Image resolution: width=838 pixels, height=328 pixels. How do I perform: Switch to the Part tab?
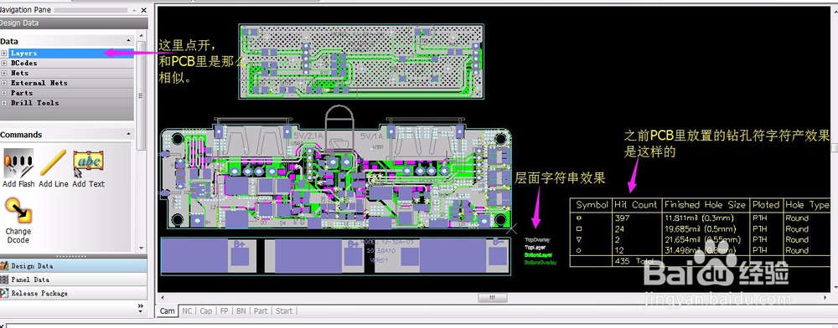[x=261, y=310]
